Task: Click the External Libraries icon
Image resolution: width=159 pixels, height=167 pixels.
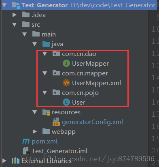Action: coord(16,161)
